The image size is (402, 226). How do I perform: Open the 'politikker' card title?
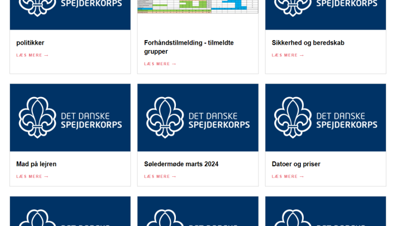coord(30,43)
